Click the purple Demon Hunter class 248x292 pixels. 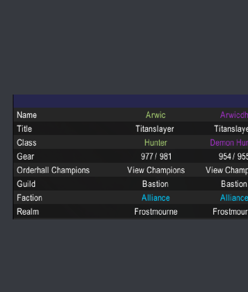point(229,143)
